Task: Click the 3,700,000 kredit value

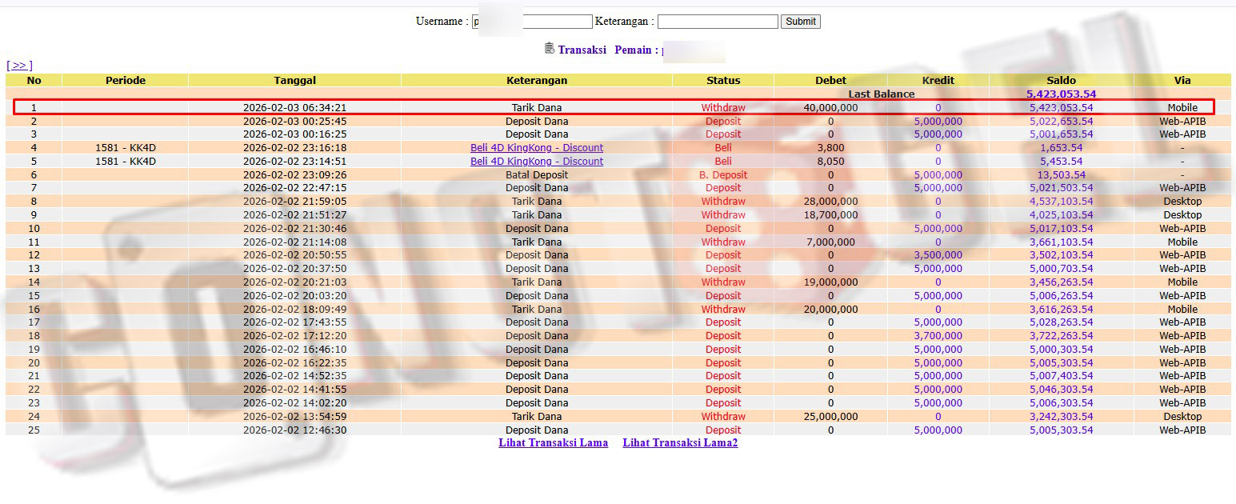Action: click(x=938, y=336)
